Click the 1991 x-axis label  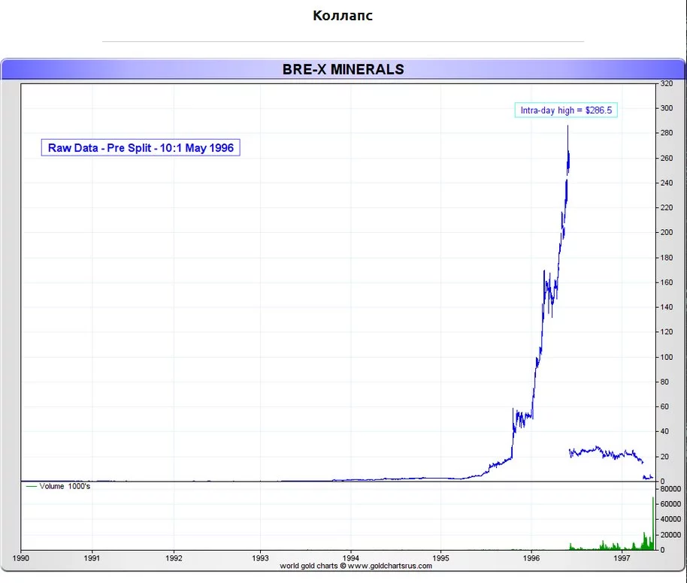(x=92, y=558)
